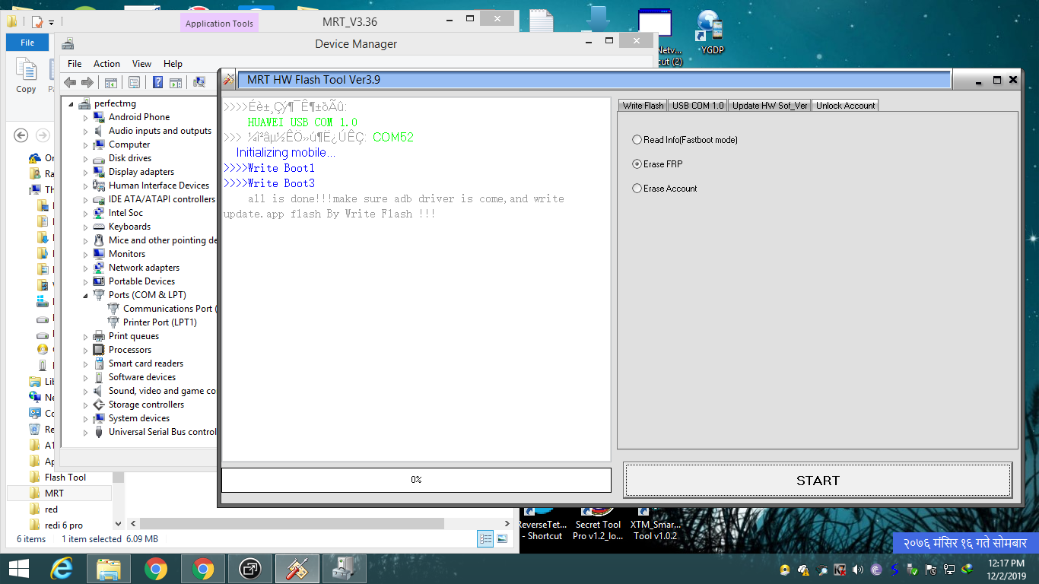The width and height of the screenshot is (1039, 584).
Task: Switch to details view in Explorer status bar
Action: coord(485,539)
